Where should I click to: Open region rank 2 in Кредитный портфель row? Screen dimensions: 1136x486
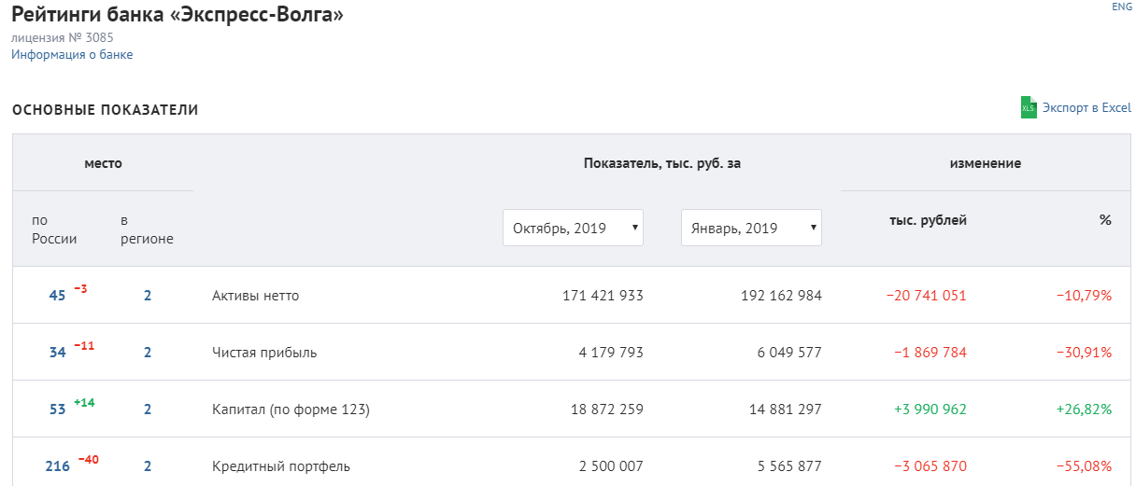point(148,466)
